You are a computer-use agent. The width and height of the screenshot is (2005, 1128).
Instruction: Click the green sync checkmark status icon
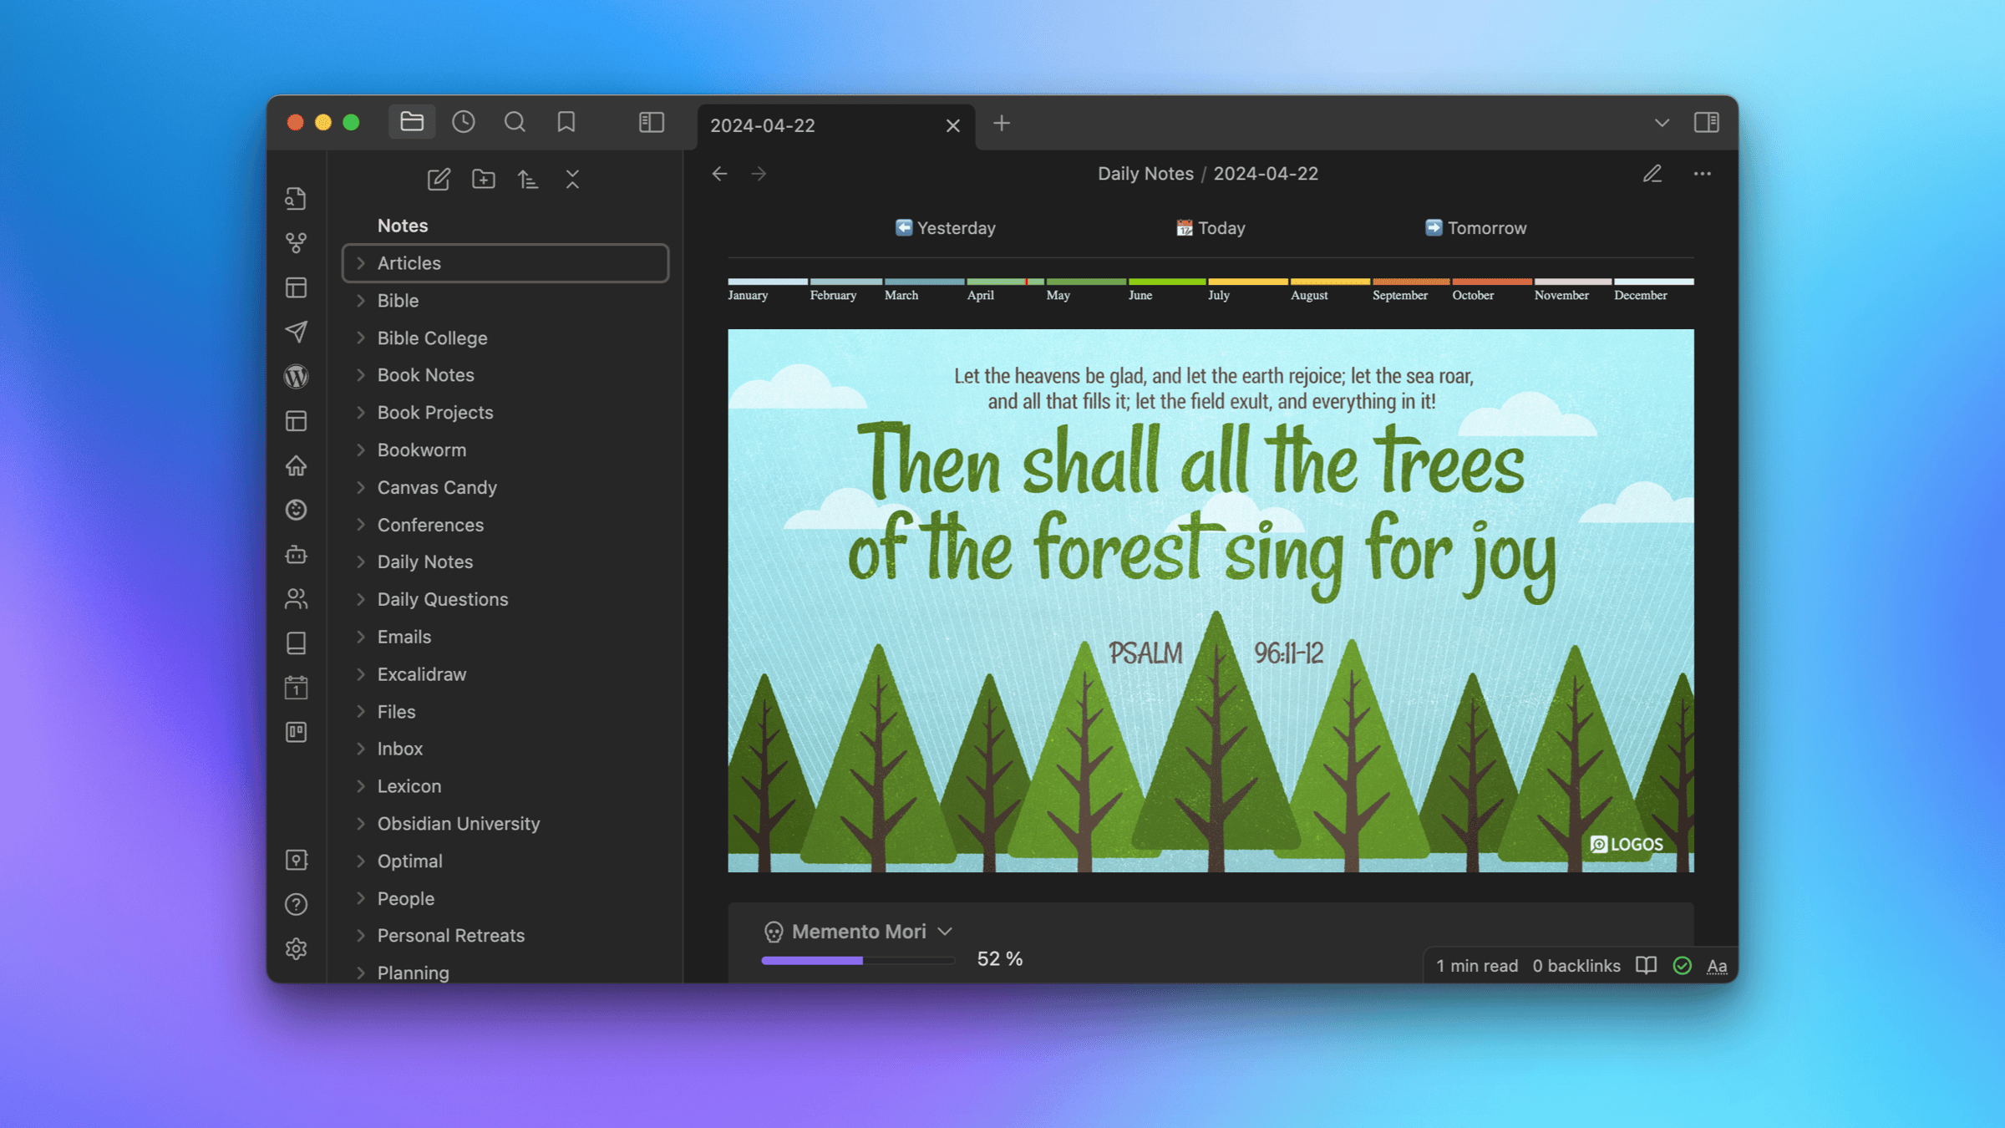coord(1683,966)
